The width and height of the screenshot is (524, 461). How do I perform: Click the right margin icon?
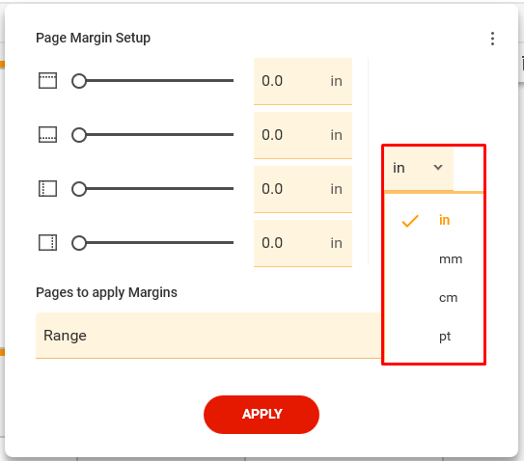pos(48,242)
